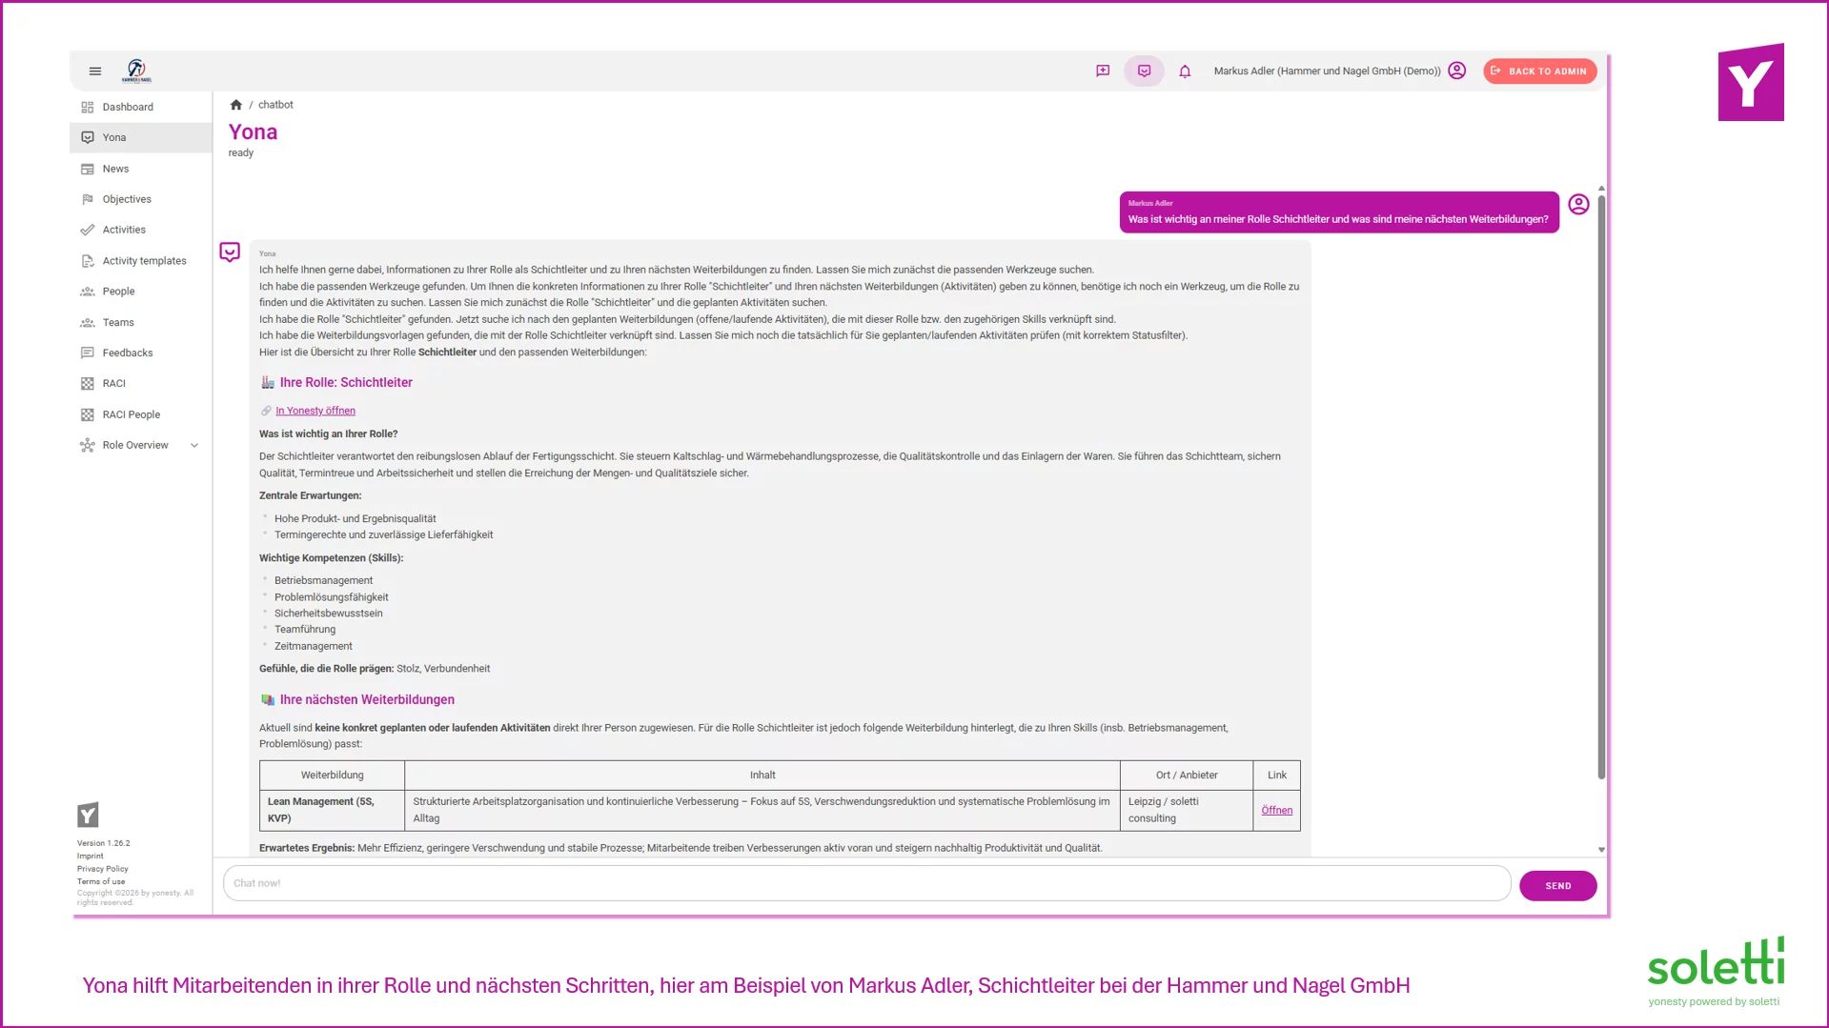The image size is (1829, 1028).
Task: Click the Teams group icon
Action: click(x=88, y=324)
